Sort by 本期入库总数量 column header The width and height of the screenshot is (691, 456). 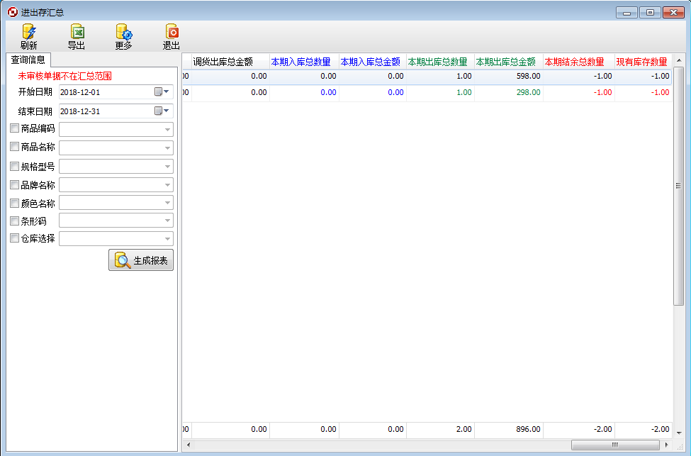pyautogui.click(x=304, y=62)
